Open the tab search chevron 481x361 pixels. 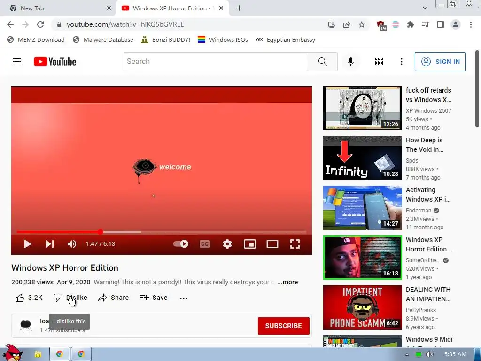point(425,8)
